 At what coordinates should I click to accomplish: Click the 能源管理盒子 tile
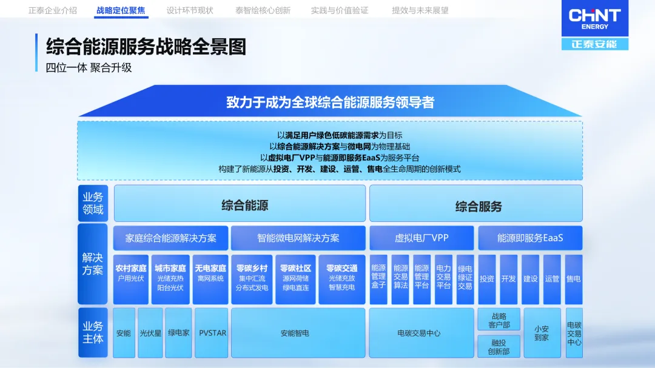tap(378, 279)
